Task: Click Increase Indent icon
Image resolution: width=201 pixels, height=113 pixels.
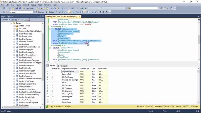Action: (x=103, y=12)
